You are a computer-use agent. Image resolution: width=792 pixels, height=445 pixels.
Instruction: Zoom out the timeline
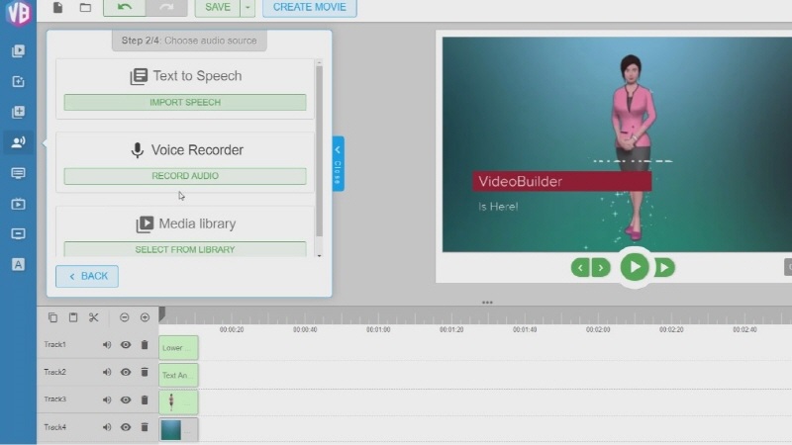pyautogui.click(x=125, y=317)
